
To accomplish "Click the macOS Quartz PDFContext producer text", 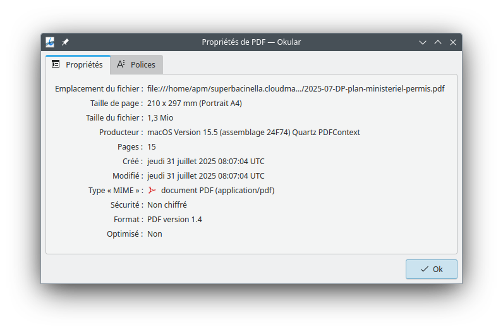I will (253, 132).
